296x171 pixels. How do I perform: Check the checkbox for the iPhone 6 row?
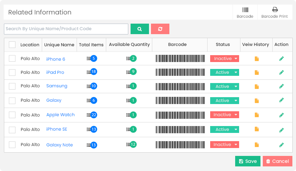click(12, 59)
